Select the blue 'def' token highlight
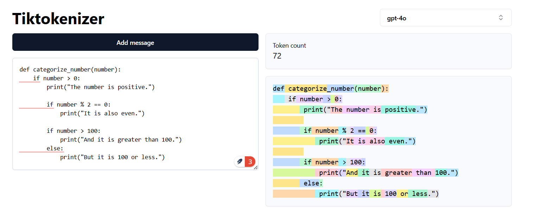 click(279, 89)
